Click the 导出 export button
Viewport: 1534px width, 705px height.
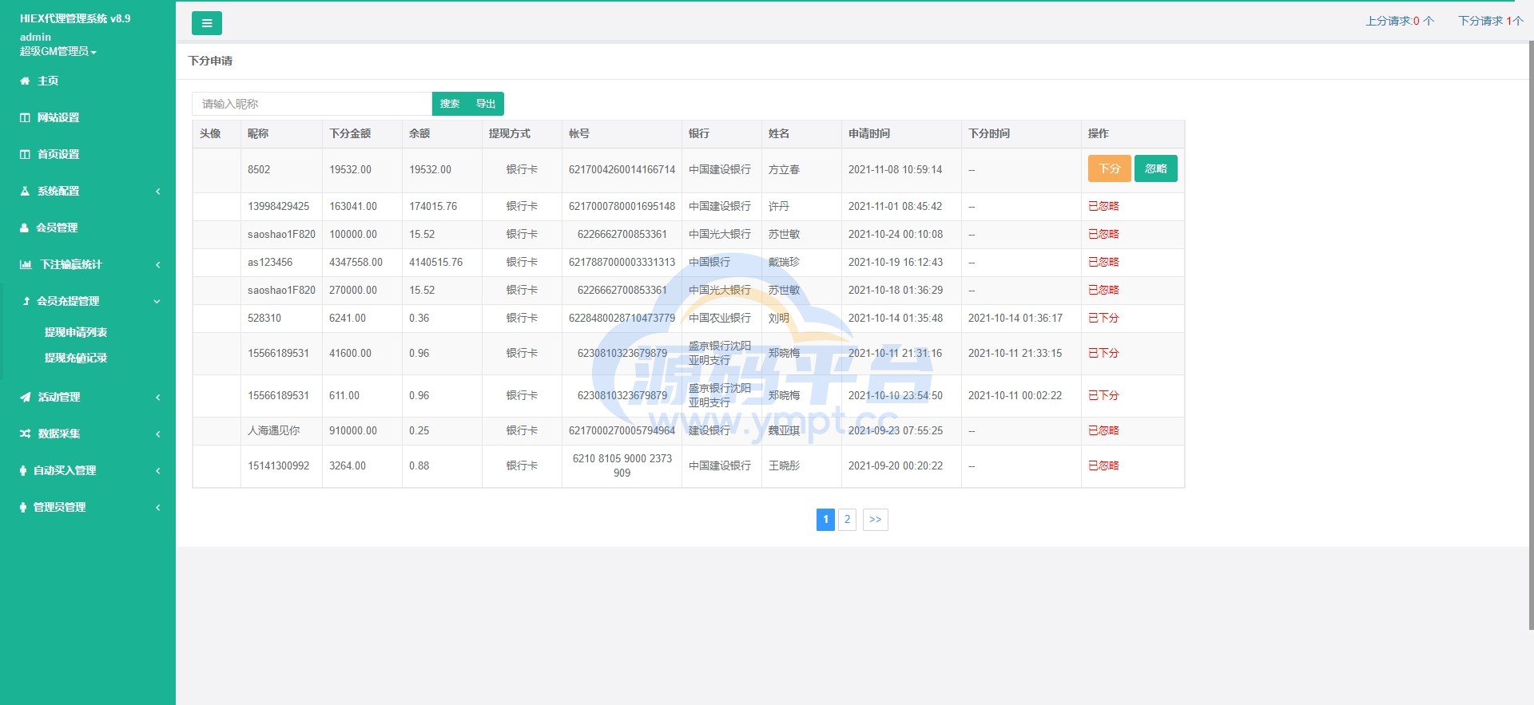486,104
